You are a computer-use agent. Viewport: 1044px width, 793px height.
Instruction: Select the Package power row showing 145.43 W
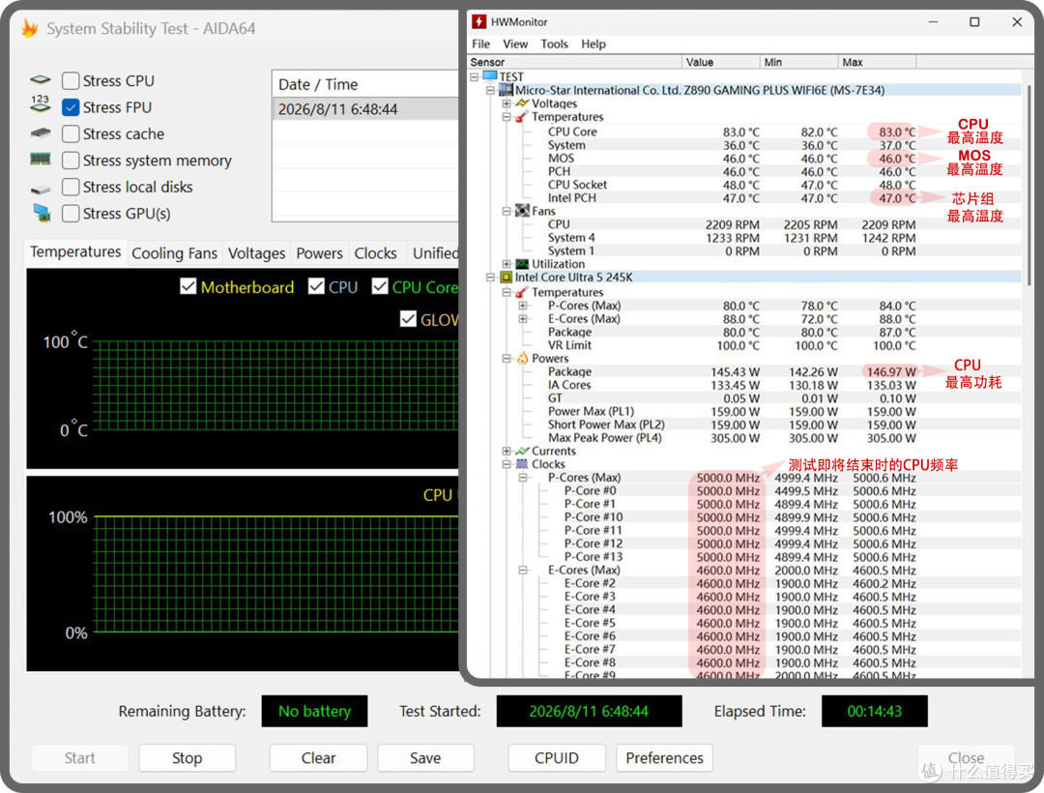tap(745, 371)
